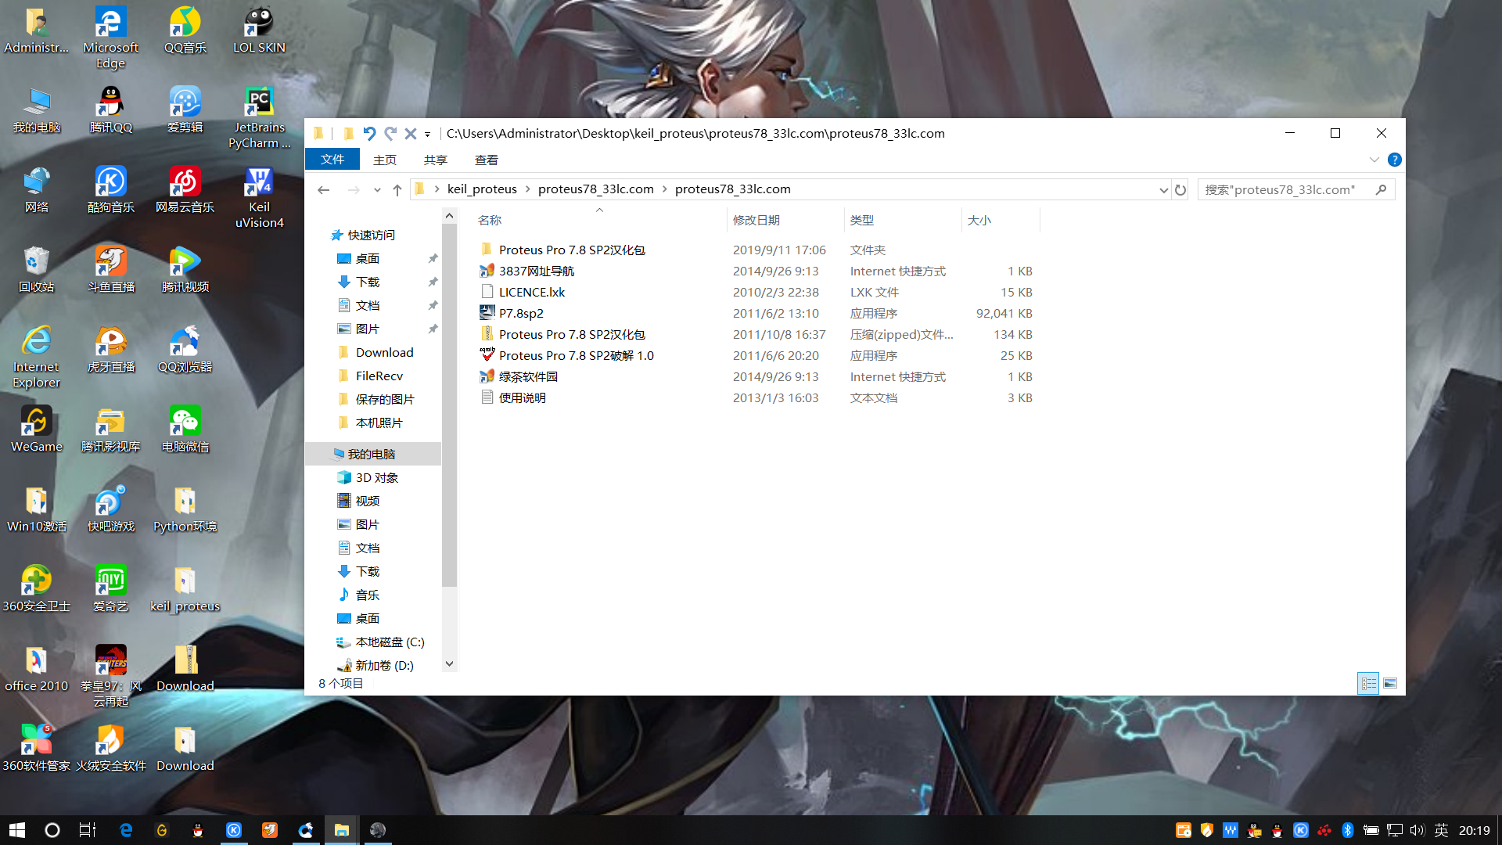The width and height of the screenshot is (1502, 845).
Task: Open address bar history dropdown
Action: (1163, 189)
